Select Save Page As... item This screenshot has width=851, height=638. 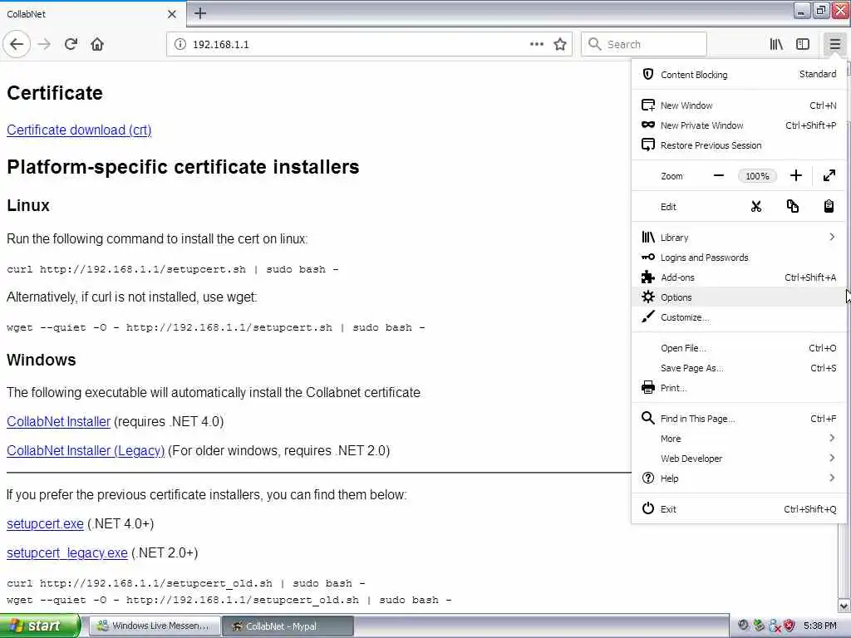tap(739, 368)
